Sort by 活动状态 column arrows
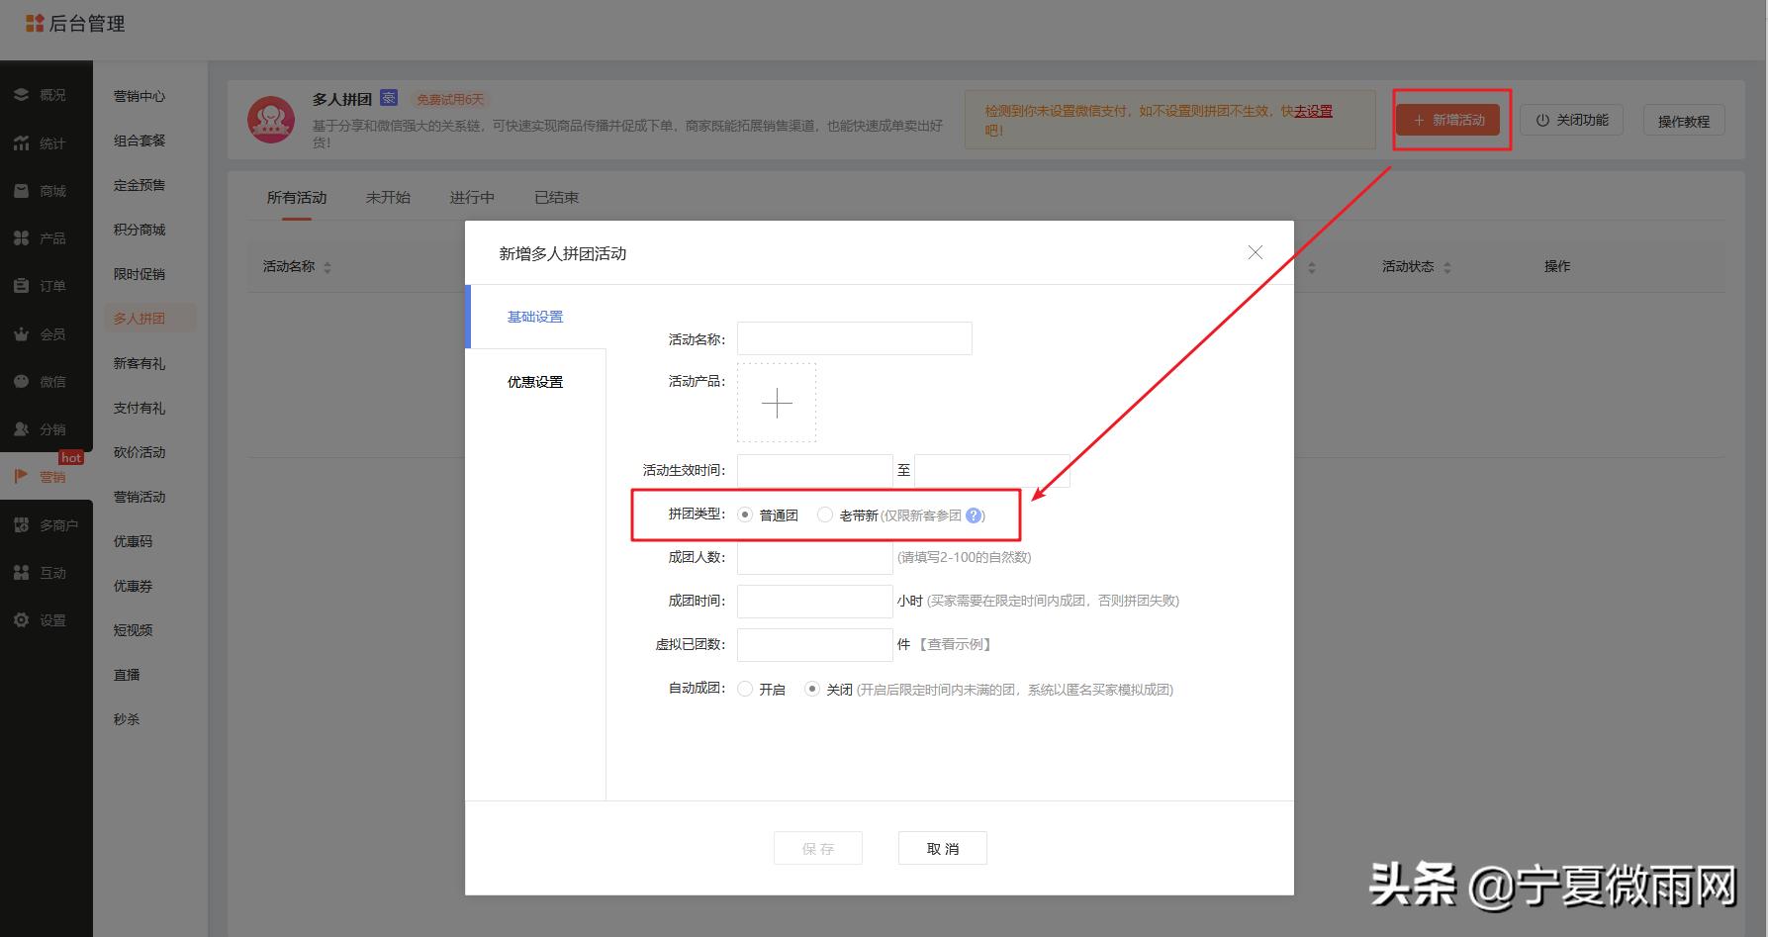Viewport: 1768px width, 937px height. point(1448,266)
